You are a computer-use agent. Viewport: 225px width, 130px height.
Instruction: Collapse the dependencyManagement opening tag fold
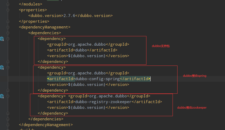8,27
